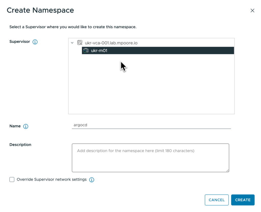Click inside the Name field showing argocd
Viewport: 261px width, 212px height.
click(x=127, y=125)
